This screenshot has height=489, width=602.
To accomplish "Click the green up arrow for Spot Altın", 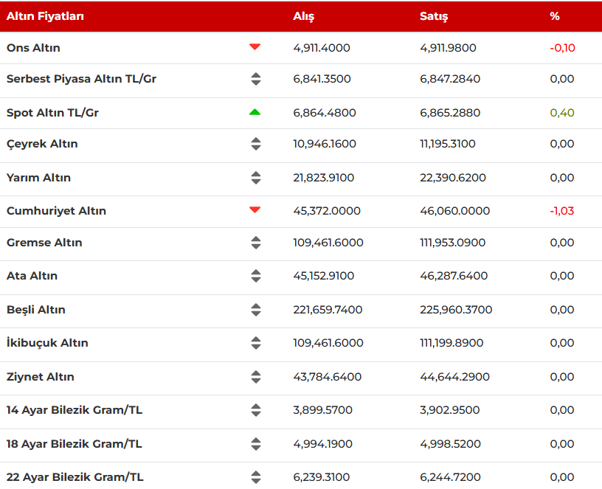I will [255, 112].
